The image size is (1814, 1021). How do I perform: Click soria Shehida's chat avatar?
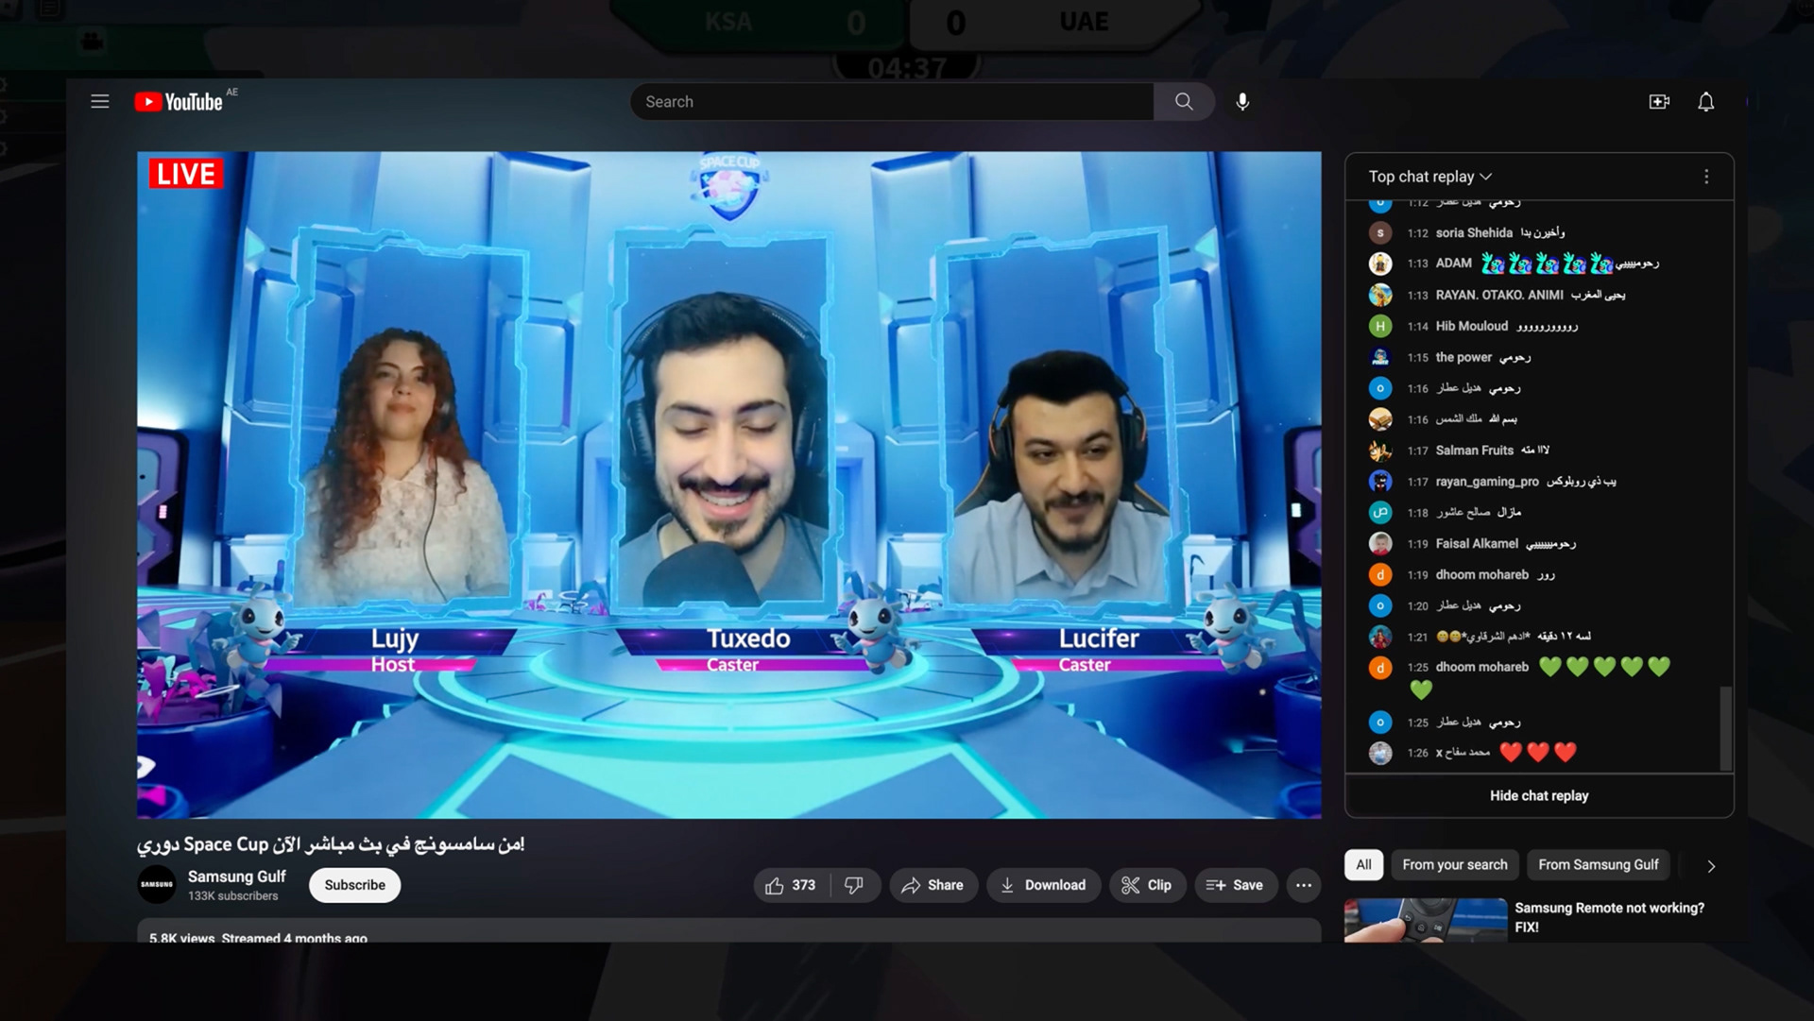point(1380,232)
